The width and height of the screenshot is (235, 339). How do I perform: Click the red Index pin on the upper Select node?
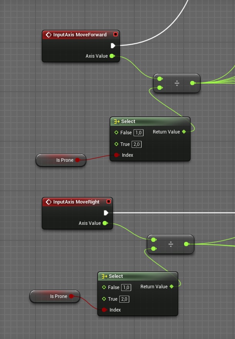click(117, 155)
